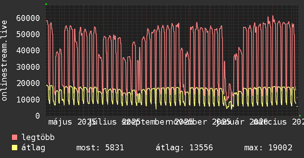Click the 30000 y-axis label

pyautogui.click(x=28, y=67)
